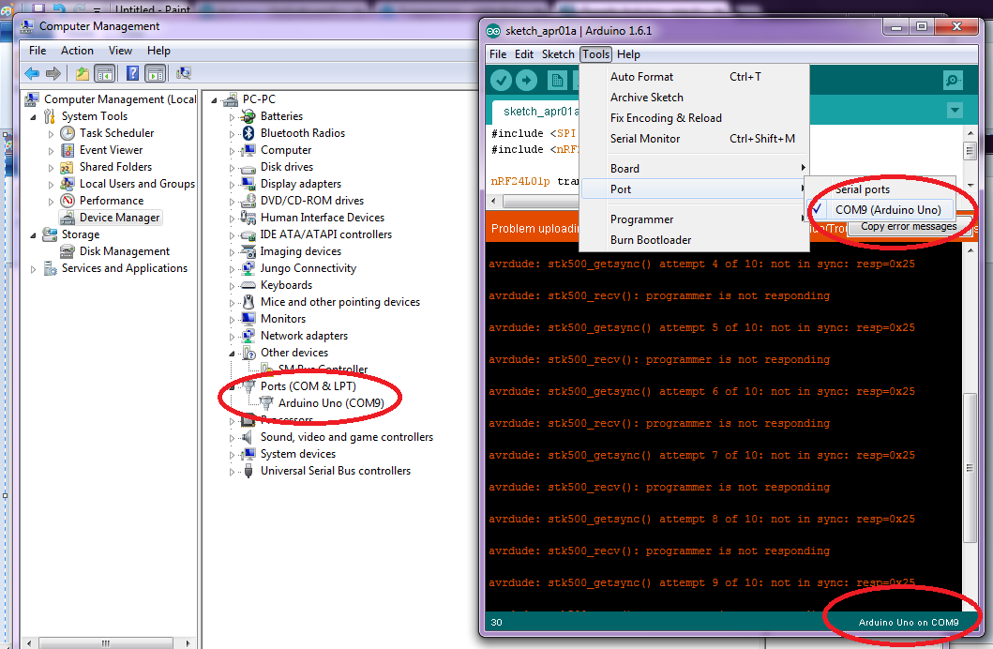
Task: Click the Batteries icon in device list
Action: click(x=248, y=116)
